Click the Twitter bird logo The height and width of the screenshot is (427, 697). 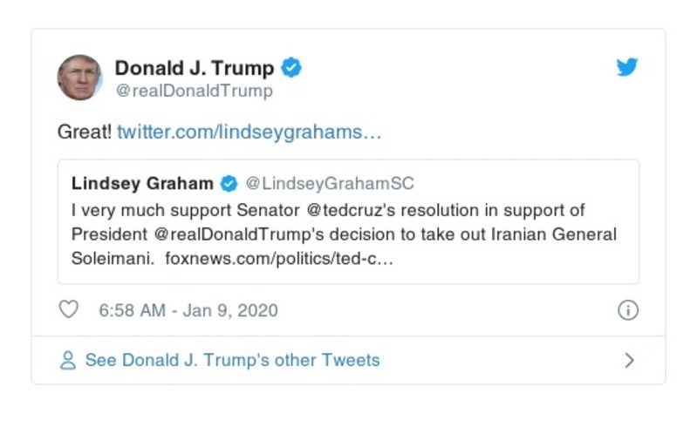(x=627, y=68)
